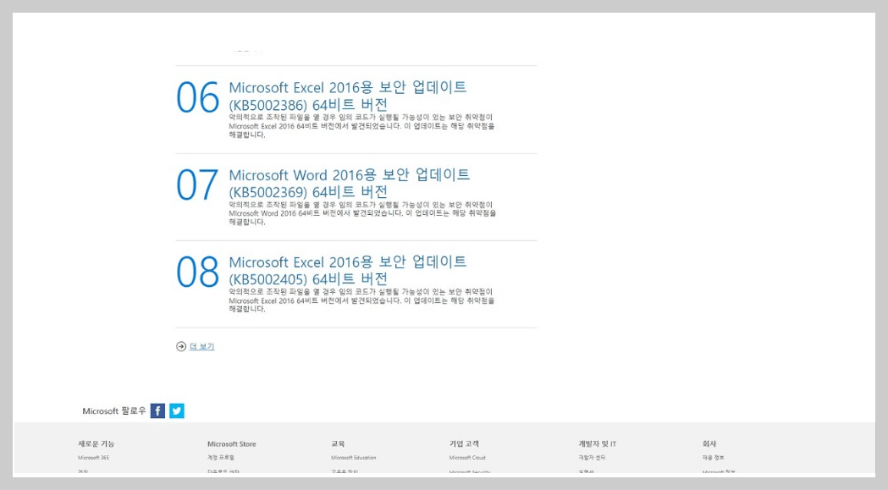This screenshot has height=490, width=888.
Task: Click the KB5002369 Word description paragraph
Action: click(362, 213)
